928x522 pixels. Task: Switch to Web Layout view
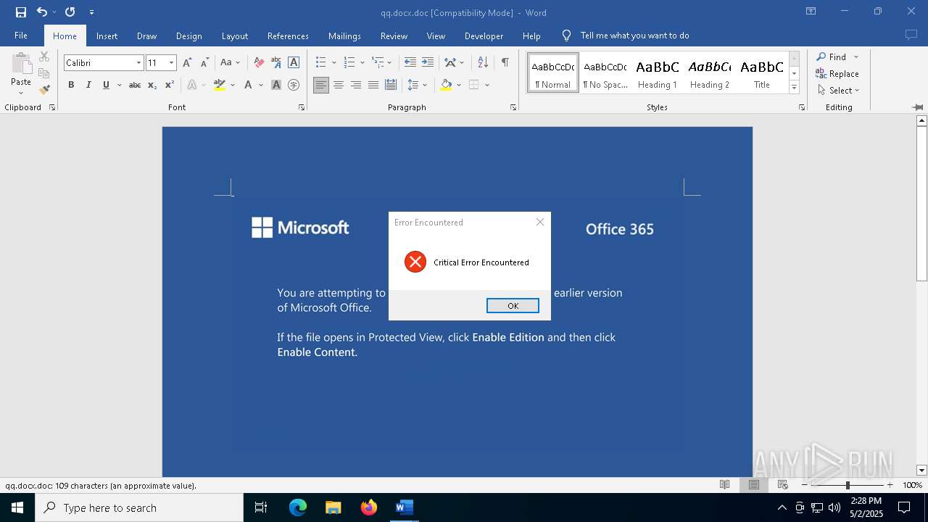click(783, 485)
